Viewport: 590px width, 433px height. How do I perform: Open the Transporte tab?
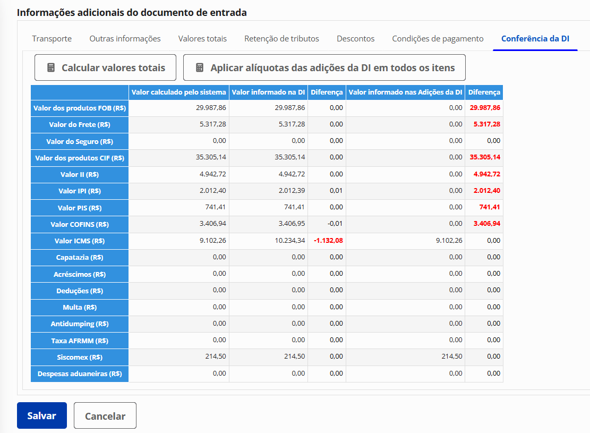pyautogui.click(x=52, y=39)
